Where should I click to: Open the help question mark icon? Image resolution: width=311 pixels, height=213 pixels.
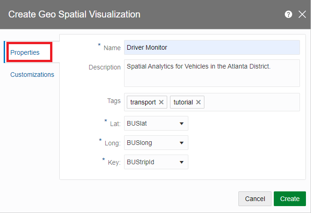pyautogui.click(x=288, y=14)
